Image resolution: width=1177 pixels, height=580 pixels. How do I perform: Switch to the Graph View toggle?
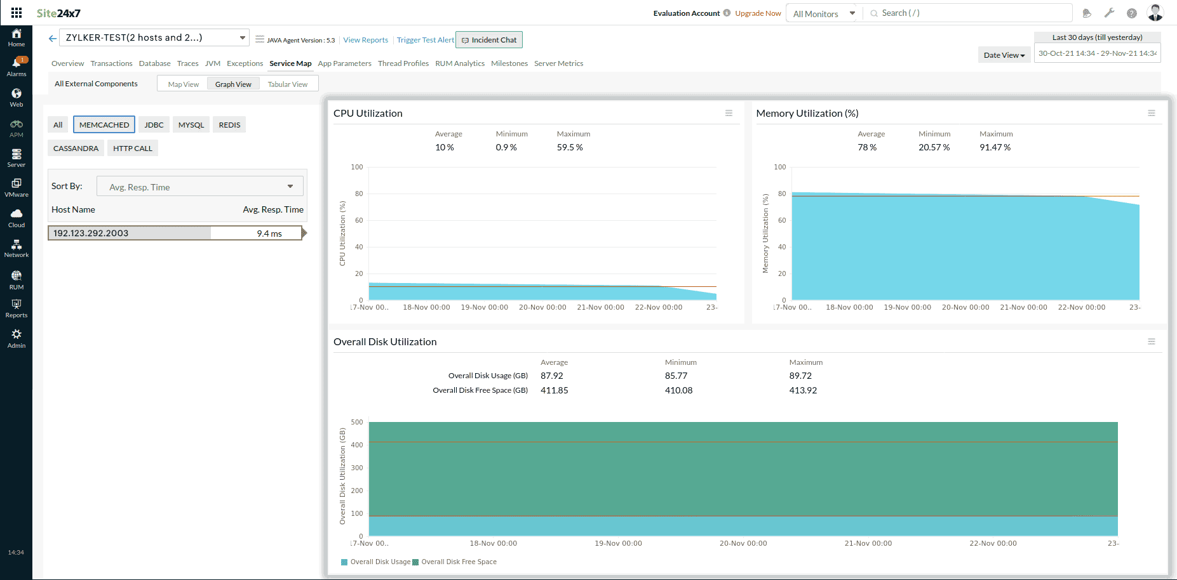pyautogui.click(x=232, y=83)
